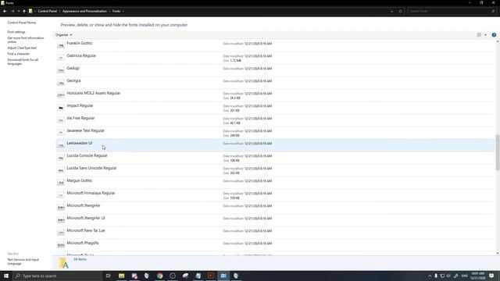The width and height of the screenshot is (500, 281).
Task: Expand the view options dropdown arrow
Action: coord(486,34)
